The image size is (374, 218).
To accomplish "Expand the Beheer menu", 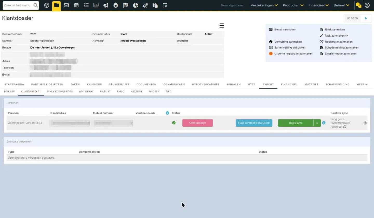I will click(341, 5).
